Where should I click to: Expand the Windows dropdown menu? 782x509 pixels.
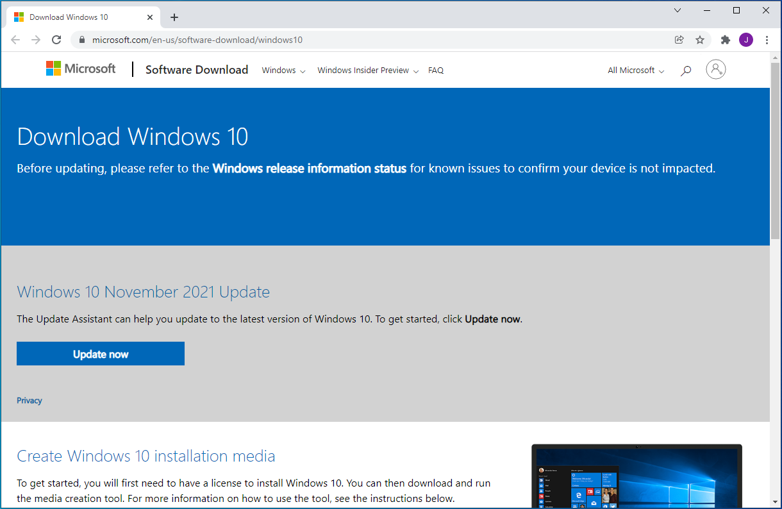coord(283,71)
